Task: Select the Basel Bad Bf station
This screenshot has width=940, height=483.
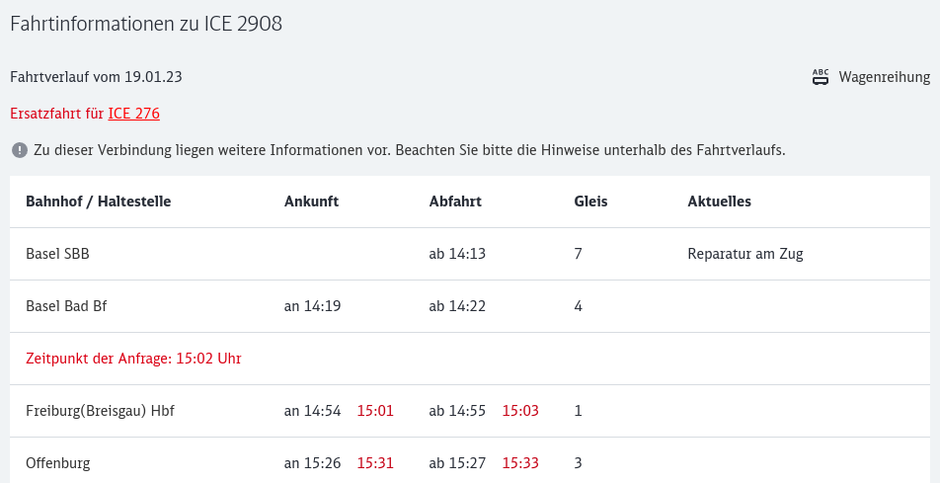Action: click(66, 306)
